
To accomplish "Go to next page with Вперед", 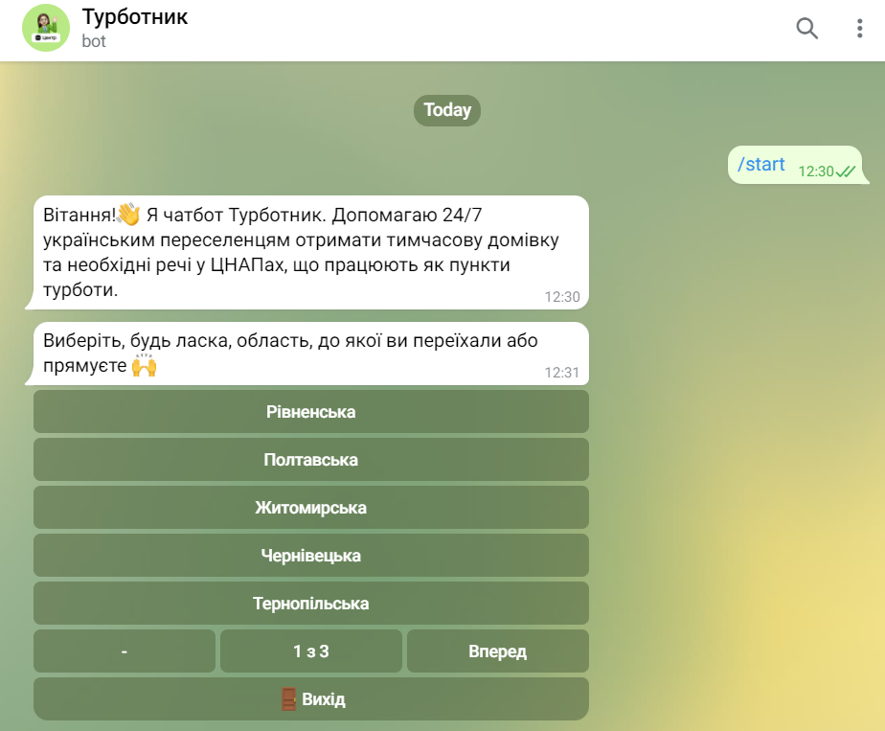I will point(498,651).
